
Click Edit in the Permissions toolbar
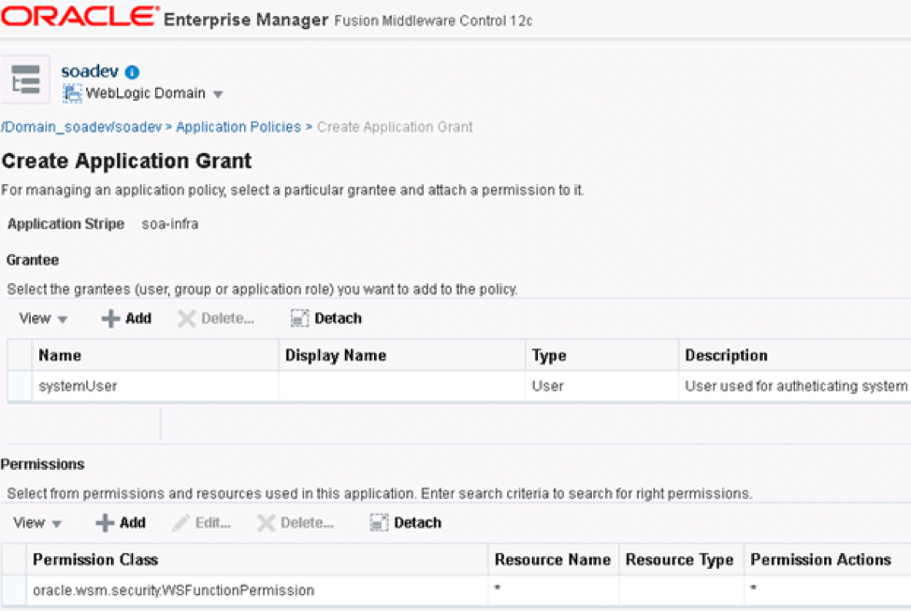click(x=202, y=523)
